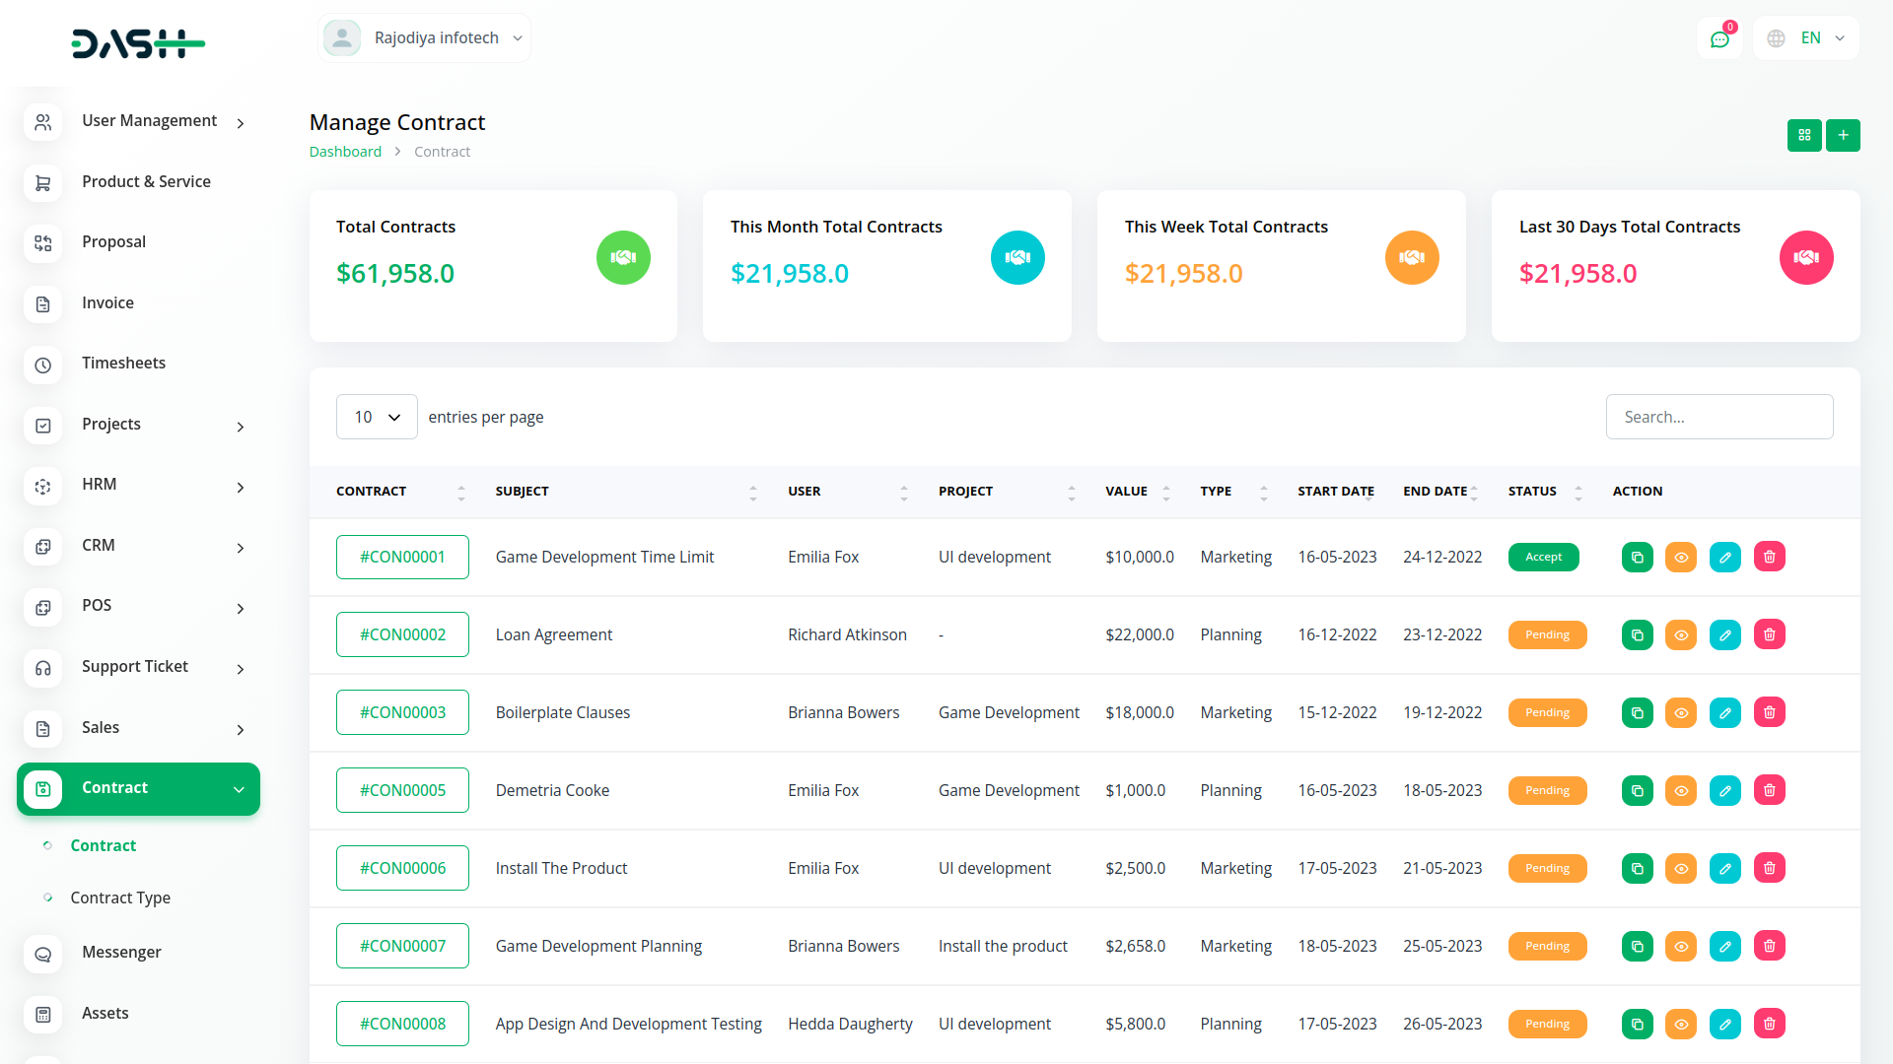View contract #CON00005 using the eye icon
Viewport: 1893px width, 1064px height.
click(1680, 791)
